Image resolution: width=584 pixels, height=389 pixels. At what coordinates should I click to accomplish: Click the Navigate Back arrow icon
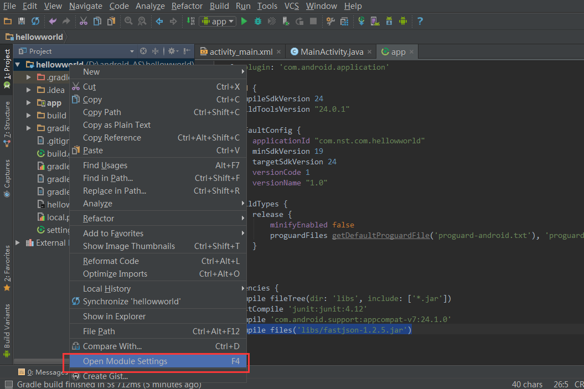159,21
